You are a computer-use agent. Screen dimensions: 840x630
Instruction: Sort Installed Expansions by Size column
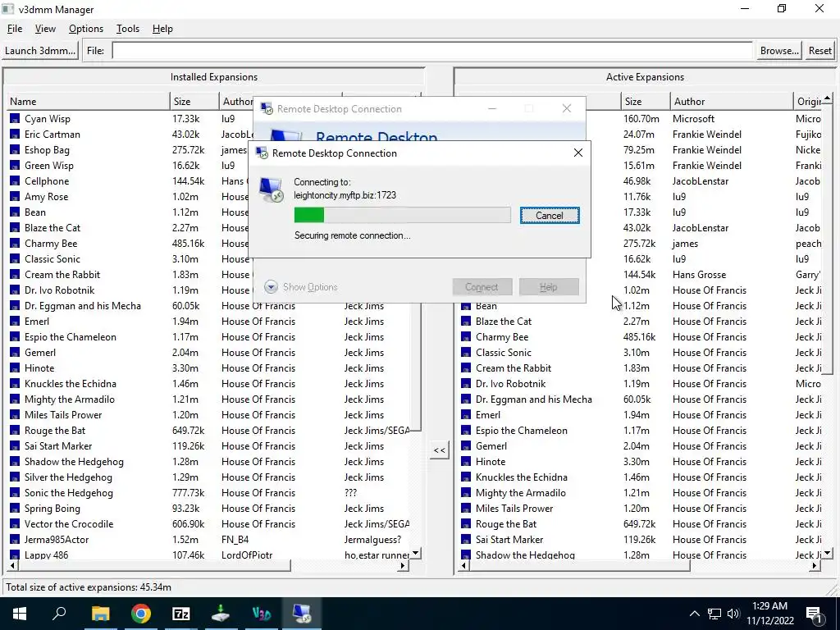(x=194, y=101)
